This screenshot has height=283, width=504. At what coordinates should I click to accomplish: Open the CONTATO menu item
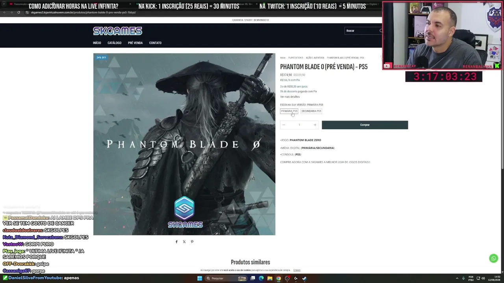point(155,43)
